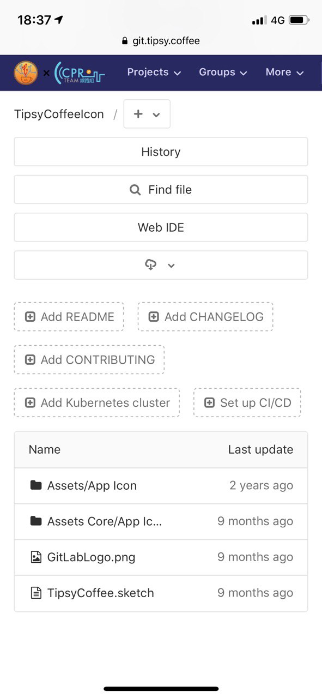Click Set up CI/CD
This screenshot has height=698, width=322.
(247, 403)
